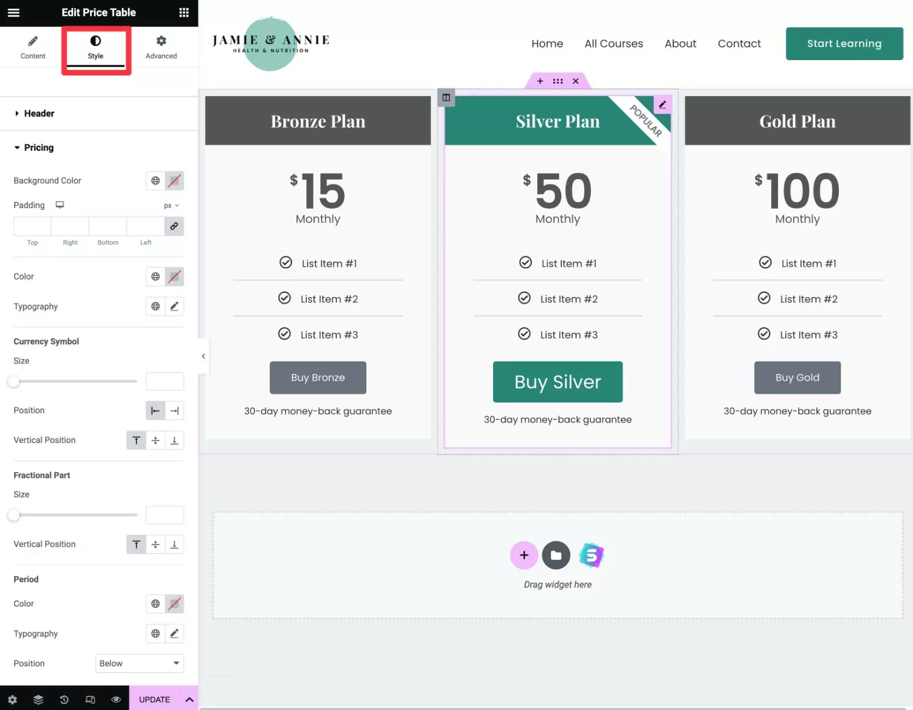Screen dimensions: 913x710
Task: Switch to the Advanced tab
Action: (161, 47)
